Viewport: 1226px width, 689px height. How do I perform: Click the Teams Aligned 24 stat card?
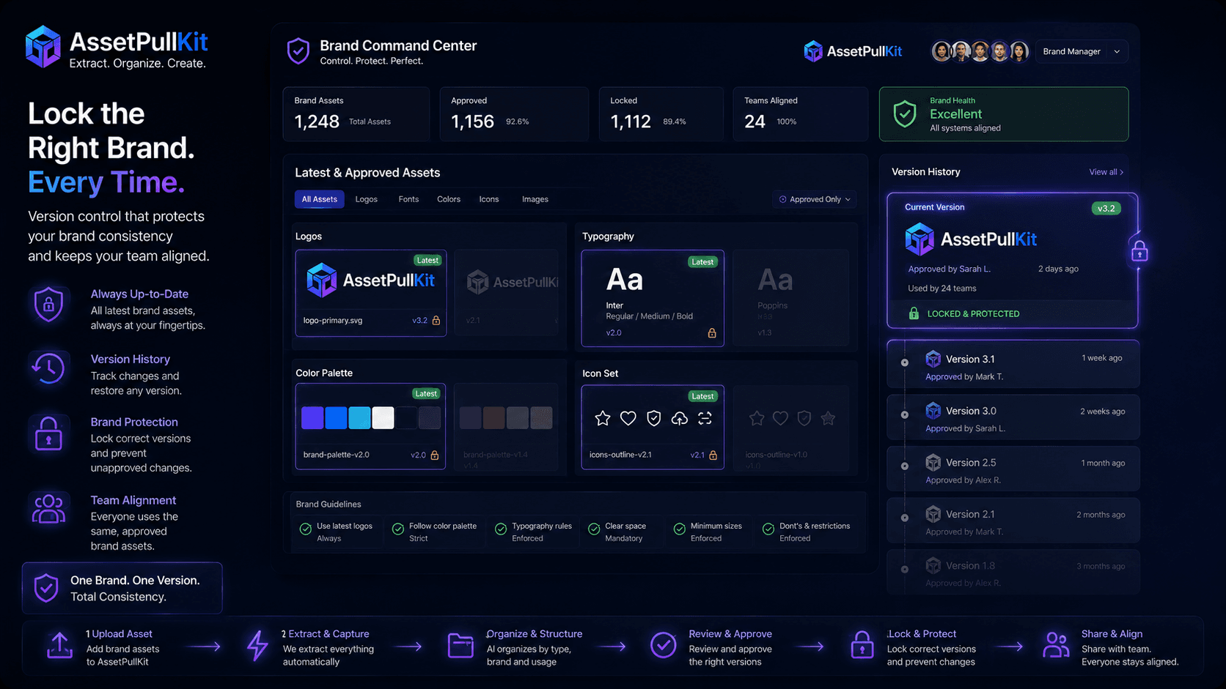click(801, 114)
